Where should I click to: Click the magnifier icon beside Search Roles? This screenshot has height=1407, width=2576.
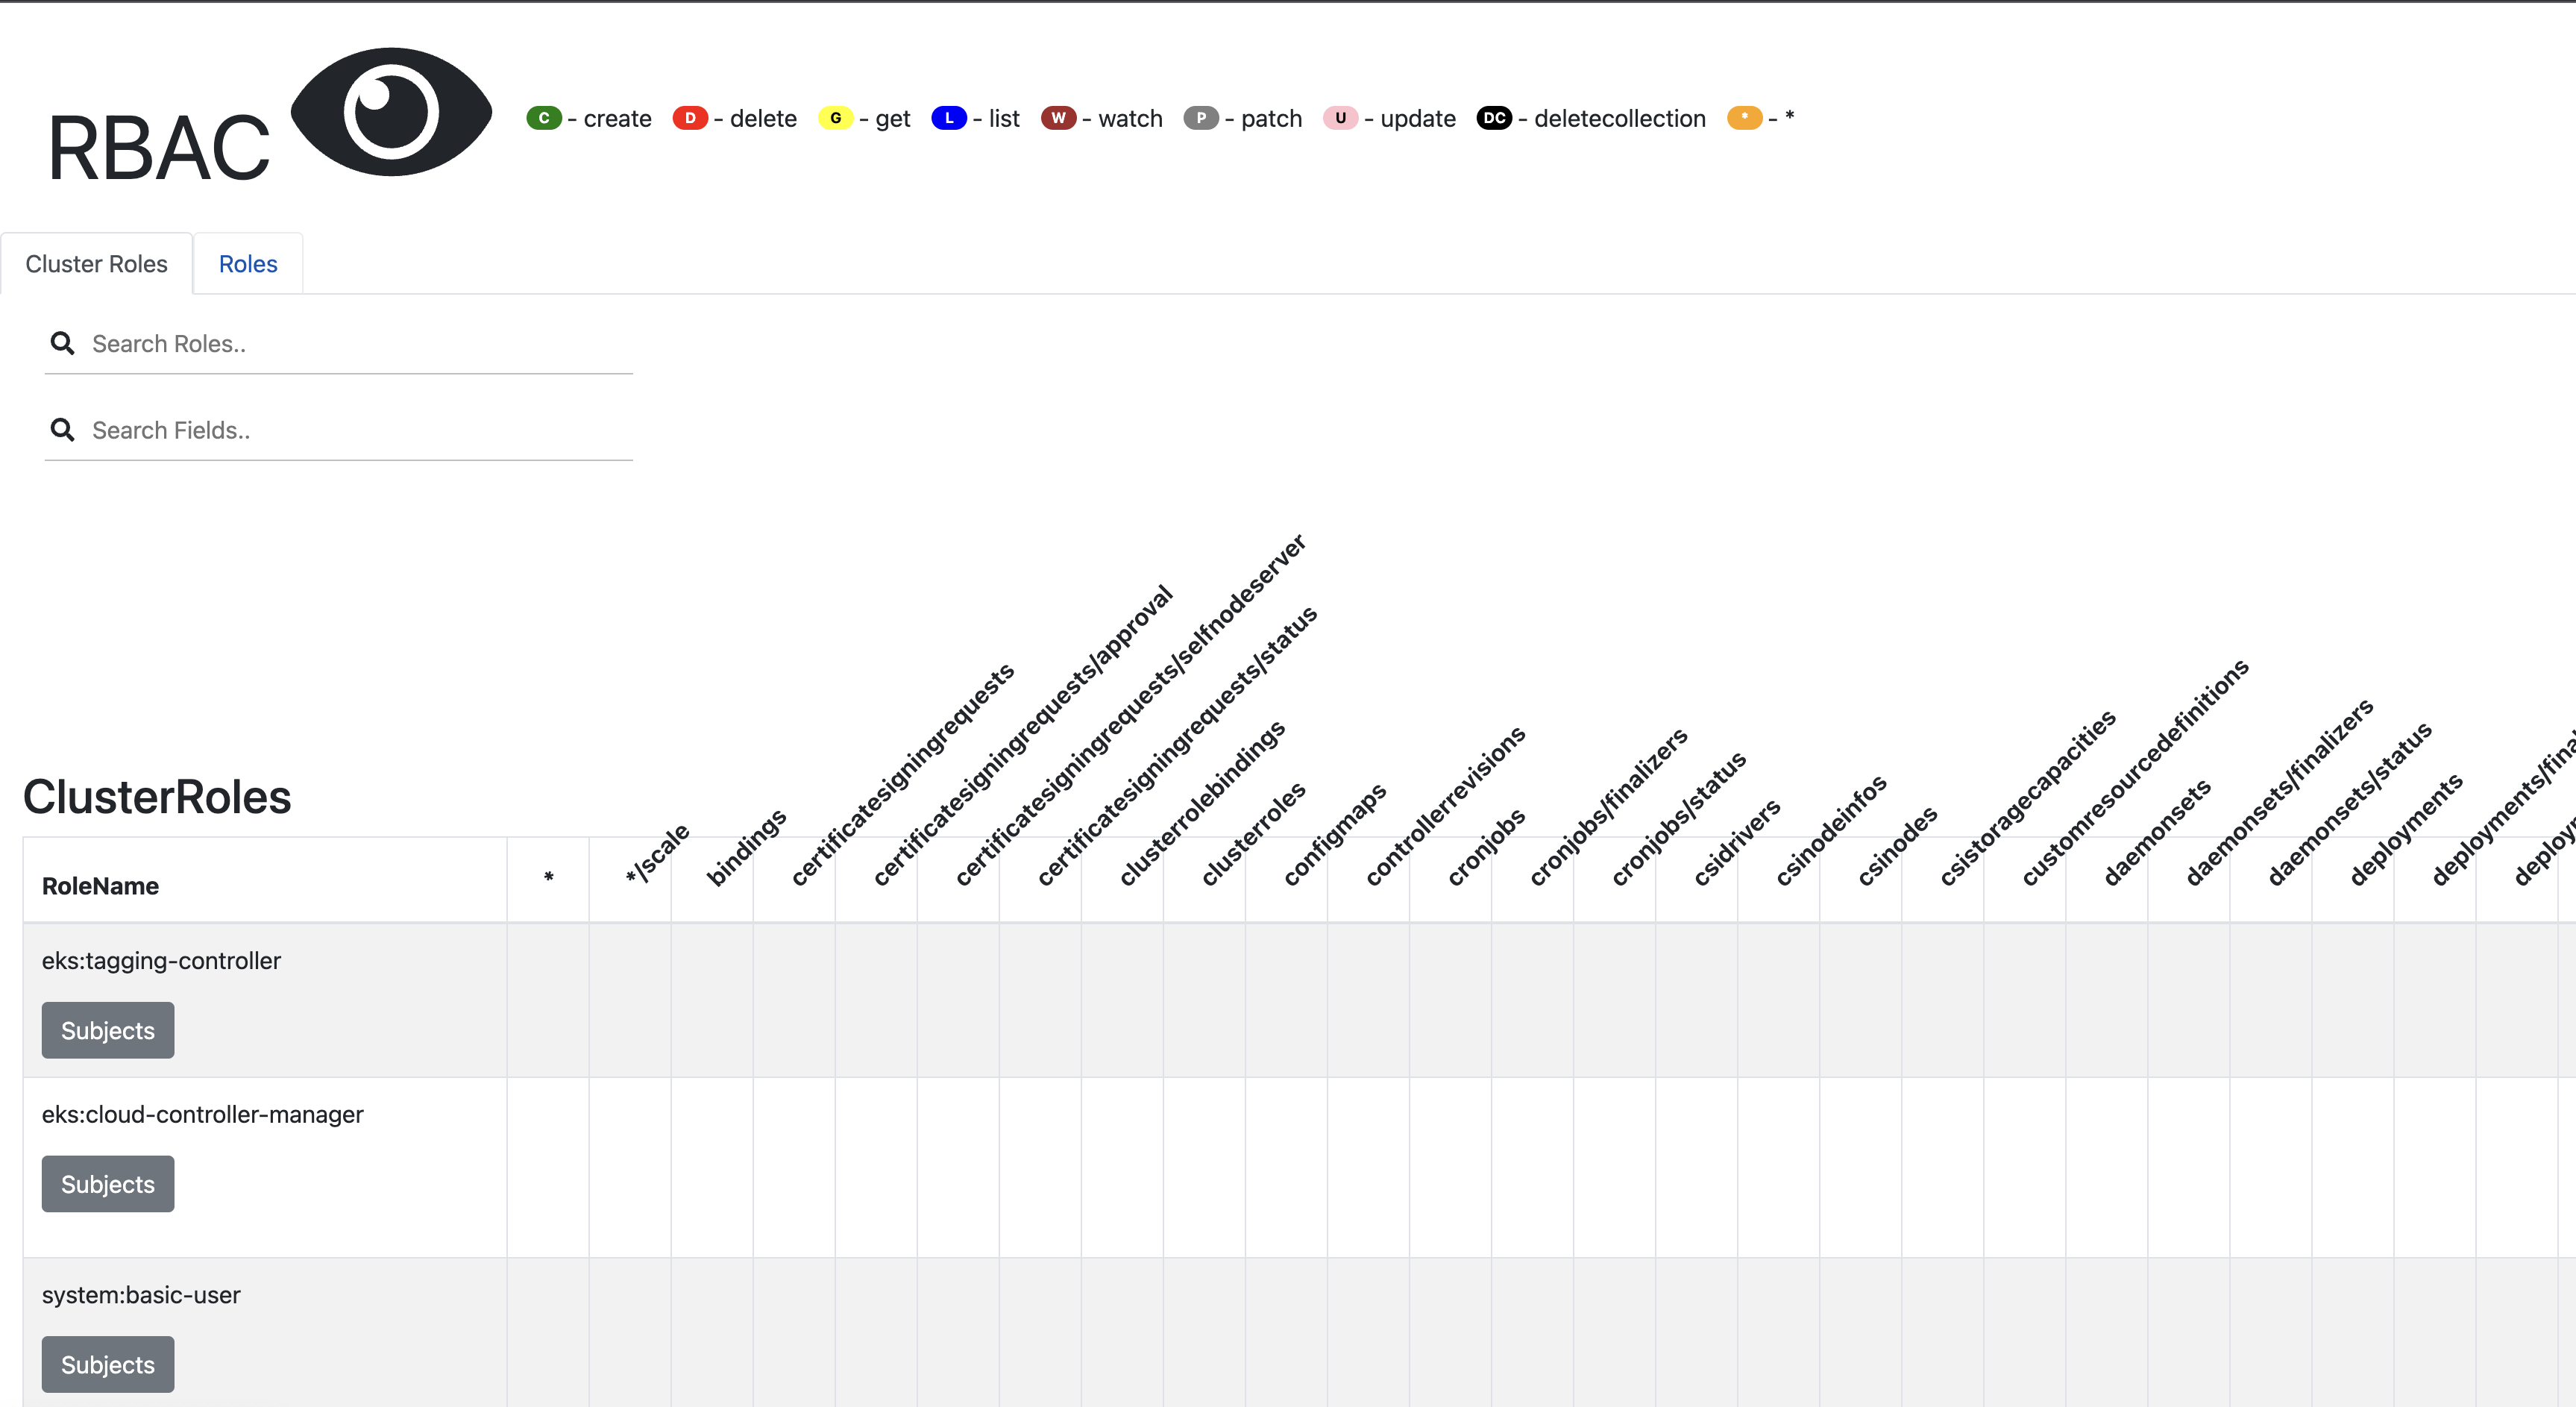click(63, 344)
